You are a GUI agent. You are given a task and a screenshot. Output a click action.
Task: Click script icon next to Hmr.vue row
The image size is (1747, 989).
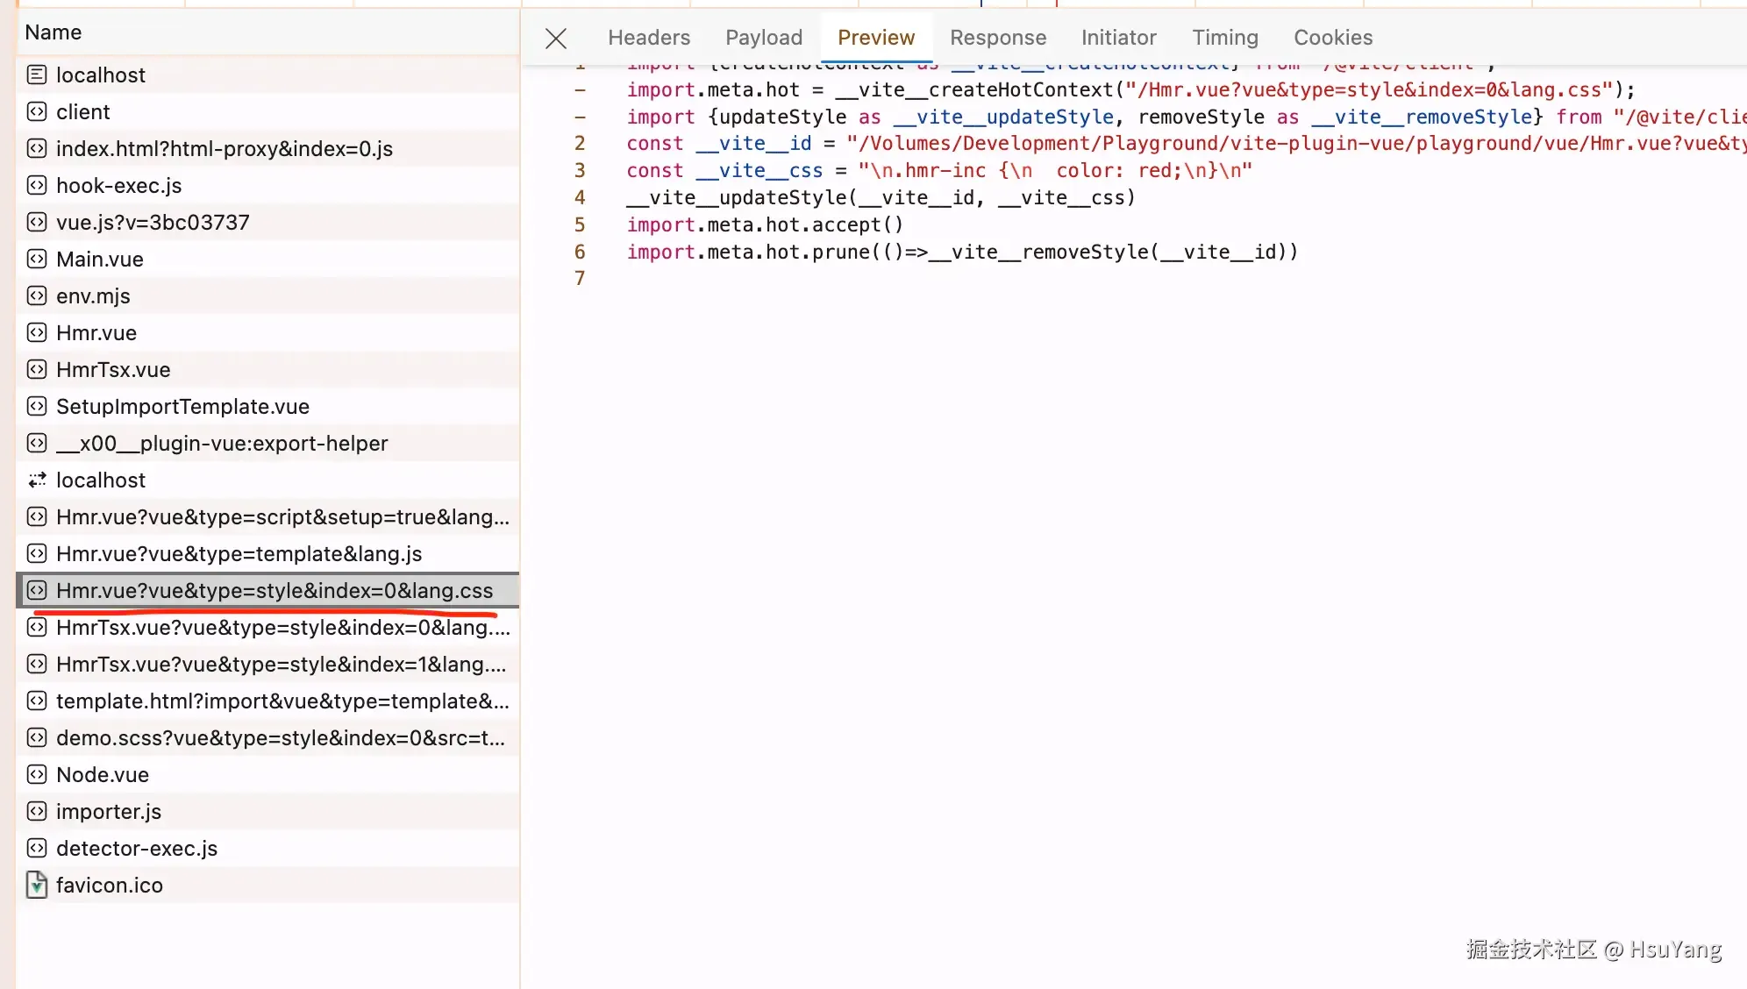coord(37,332)
